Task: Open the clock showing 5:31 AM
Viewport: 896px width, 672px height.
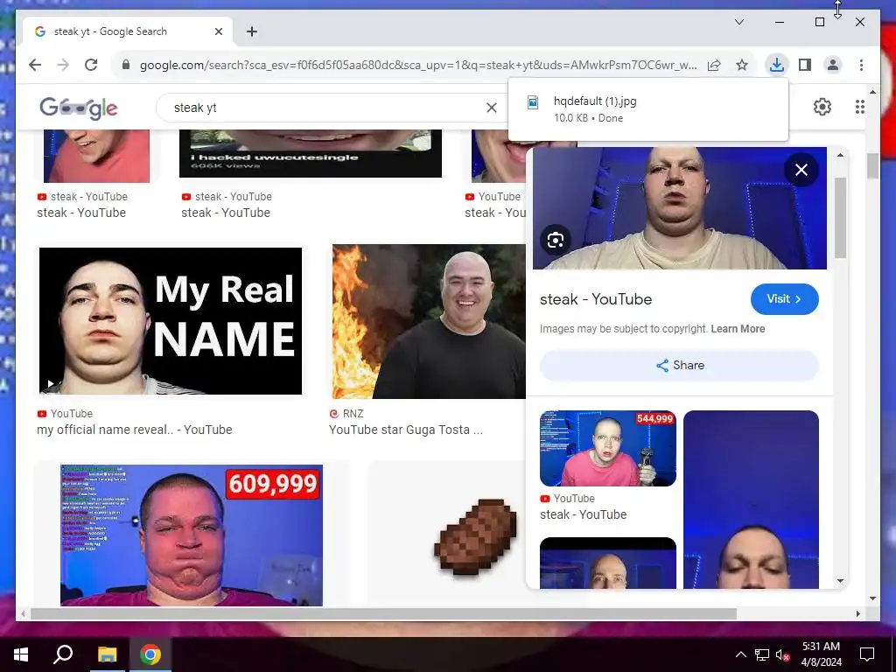Action: 821,654
